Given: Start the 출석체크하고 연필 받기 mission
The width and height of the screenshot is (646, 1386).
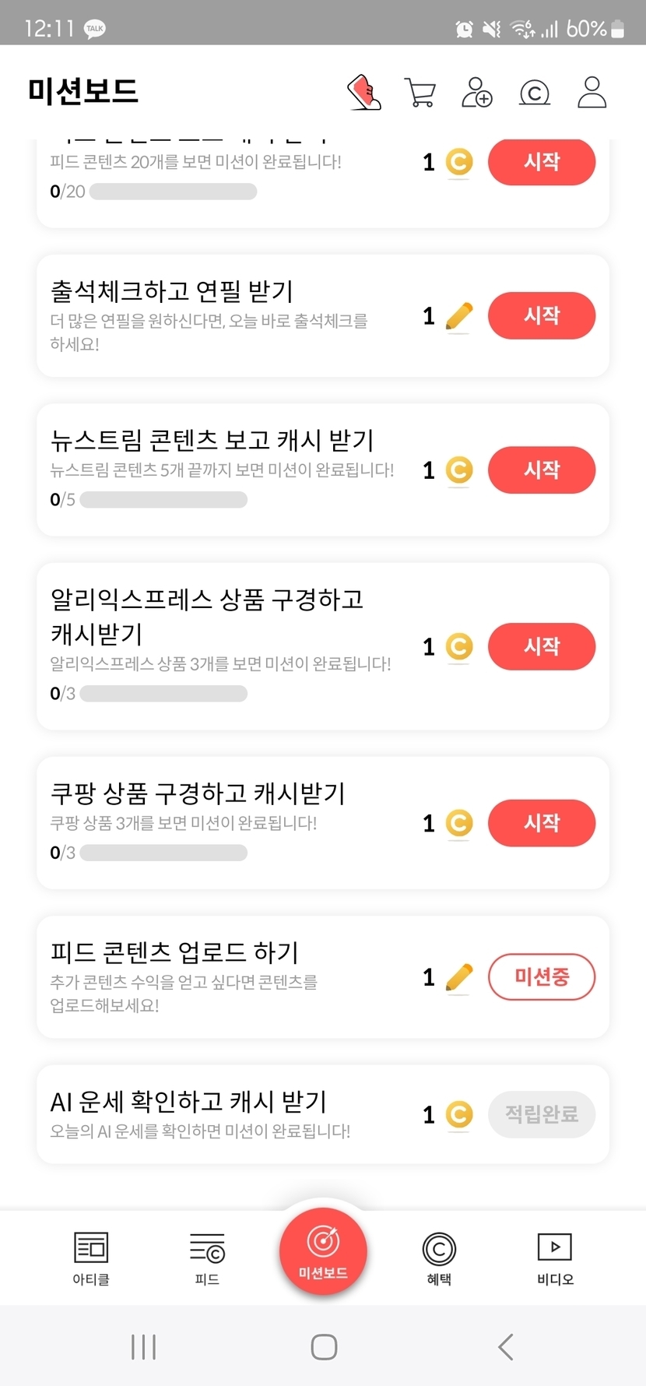Looking at the screenshot, I should click(542, 316).
